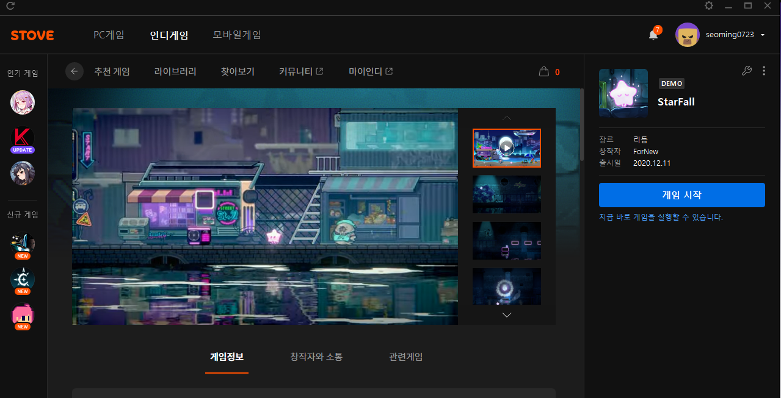Open the 모바일게임 tab
781x398 pixels.
pyautogui.click(x=237, y=35)
